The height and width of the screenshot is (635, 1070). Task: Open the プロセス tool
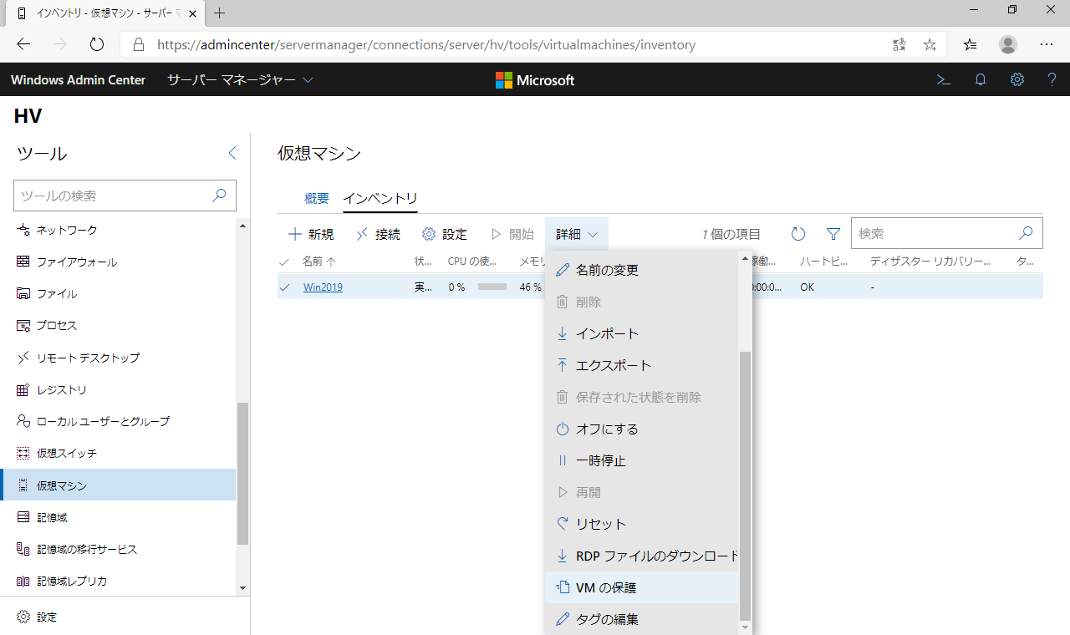pyautogui.click(x=118, y=325)
